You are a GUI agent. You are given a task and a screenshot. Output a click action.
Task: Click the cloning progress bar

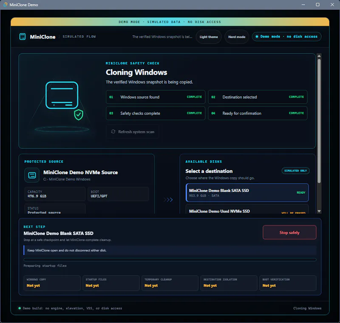pos(170,260)
